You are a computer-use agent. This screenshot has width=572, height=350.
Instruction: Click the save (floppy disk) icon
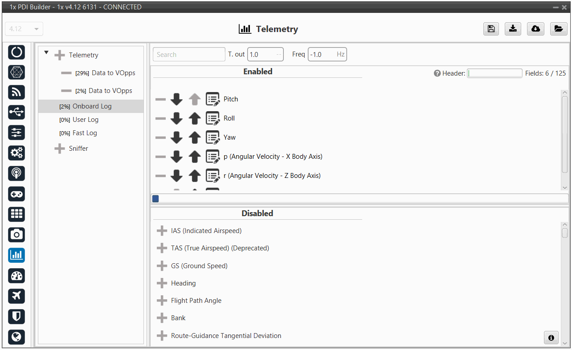[491, 29]
